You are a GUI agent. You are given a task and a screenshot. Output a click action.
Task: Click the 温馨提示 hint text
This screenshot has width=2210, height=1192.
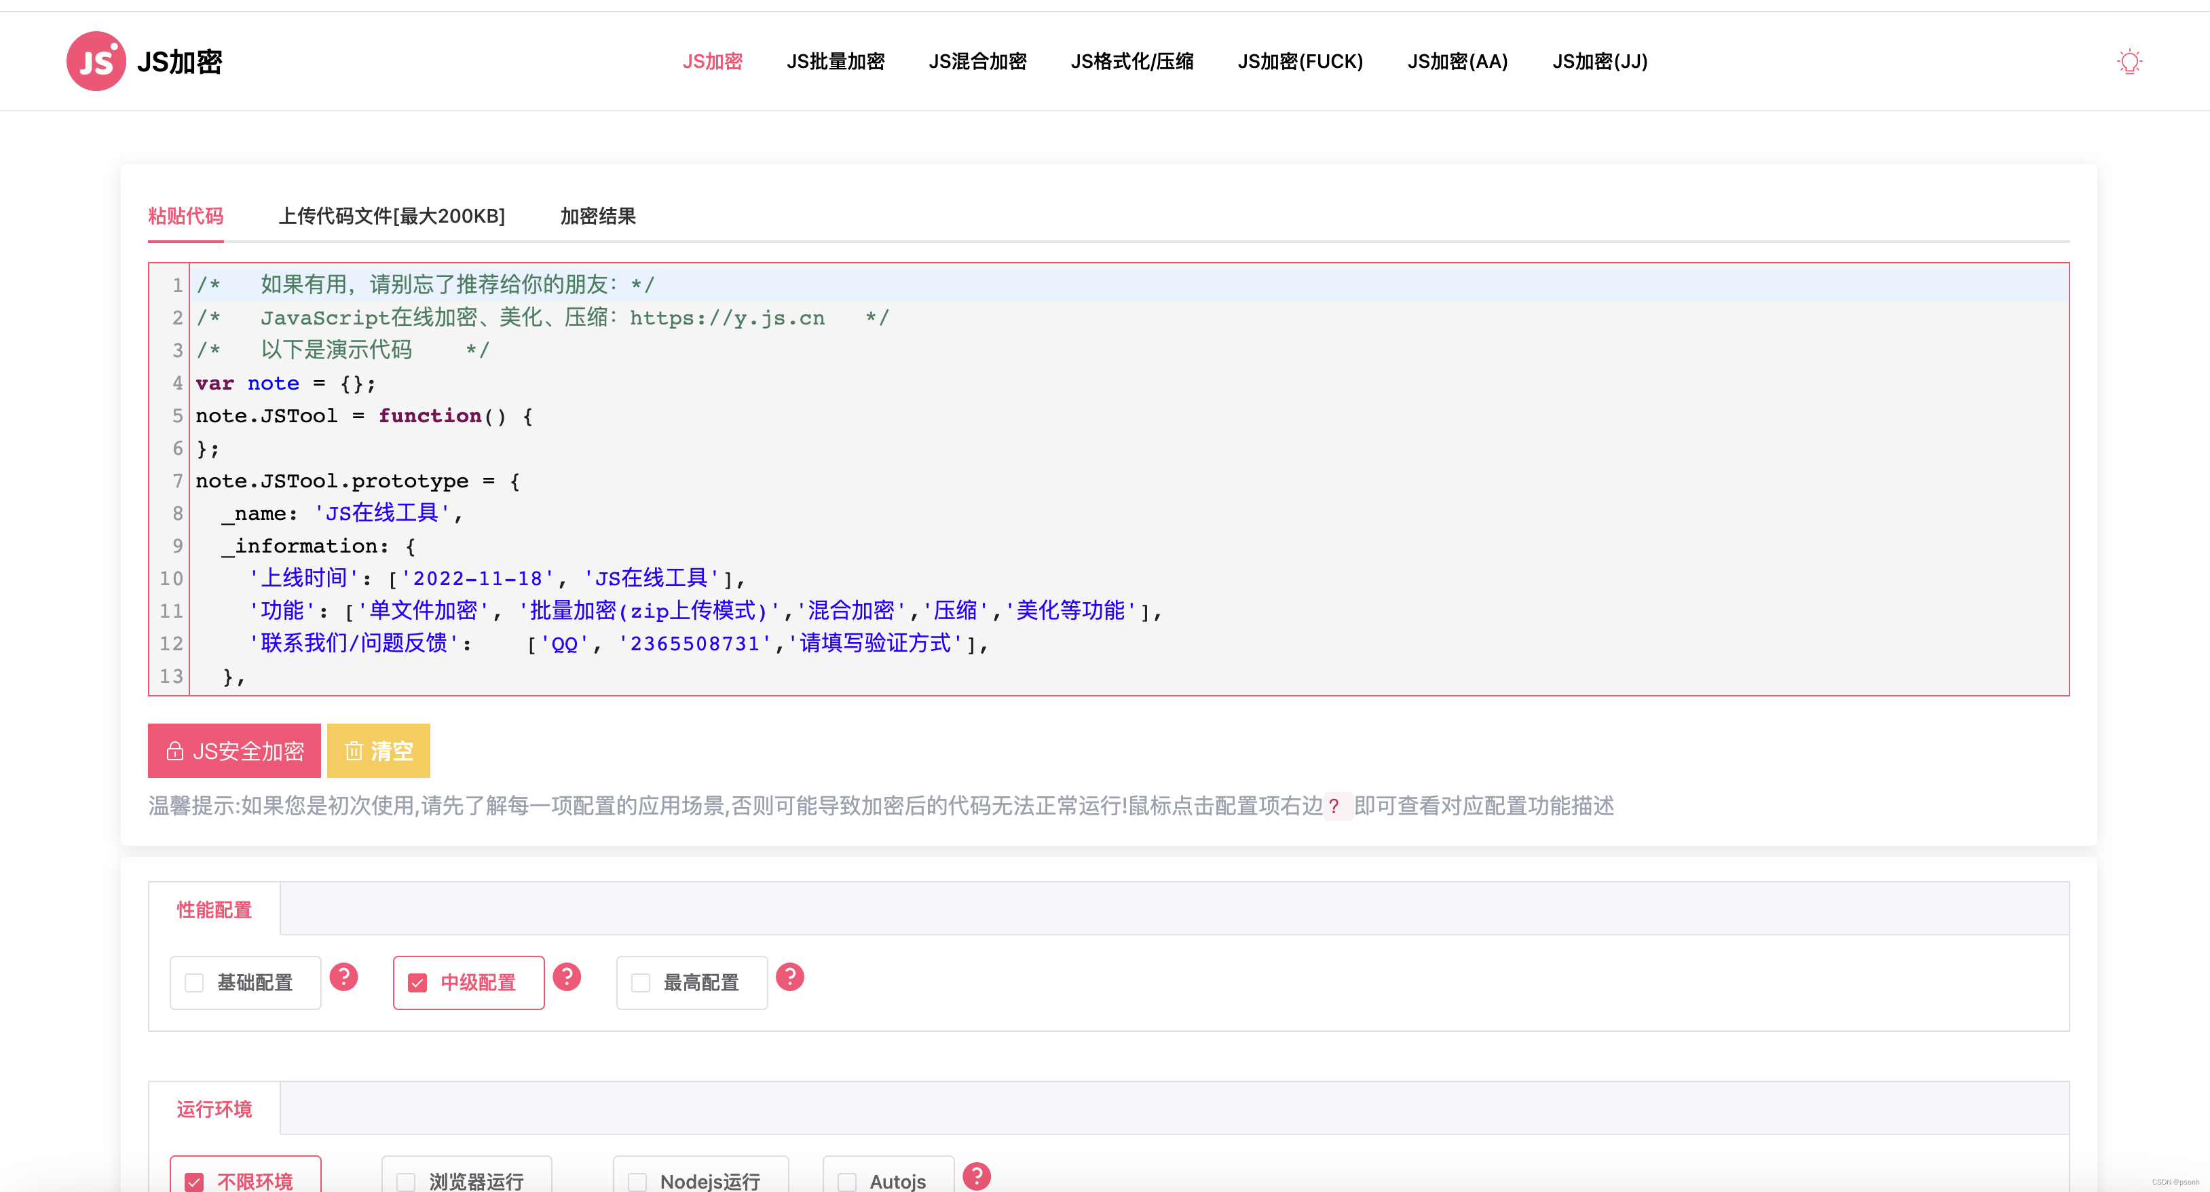pyautogui.click(x=881, y=806)
